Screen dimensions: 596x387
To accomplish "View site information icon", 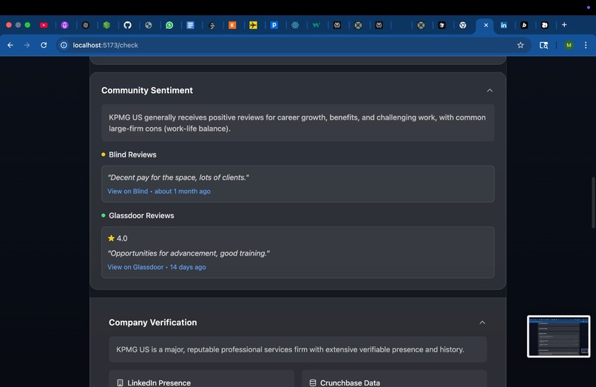I will 64,45.
